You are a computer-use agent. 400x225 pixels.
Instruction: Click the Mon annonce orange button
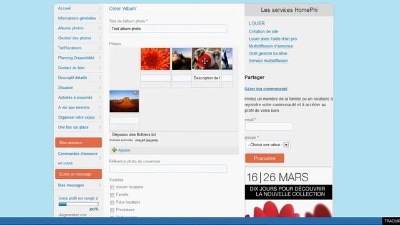point(78,142)
